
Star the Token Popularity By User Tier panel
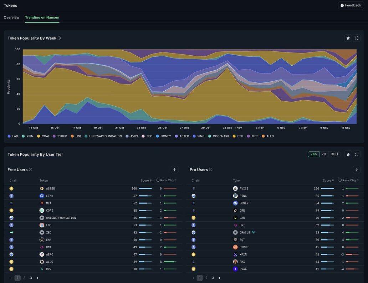348,155
